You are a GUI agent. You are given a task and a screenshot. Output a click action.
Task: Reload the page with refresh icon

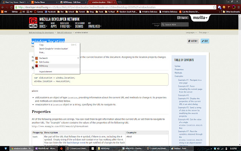tap(11, 7)
